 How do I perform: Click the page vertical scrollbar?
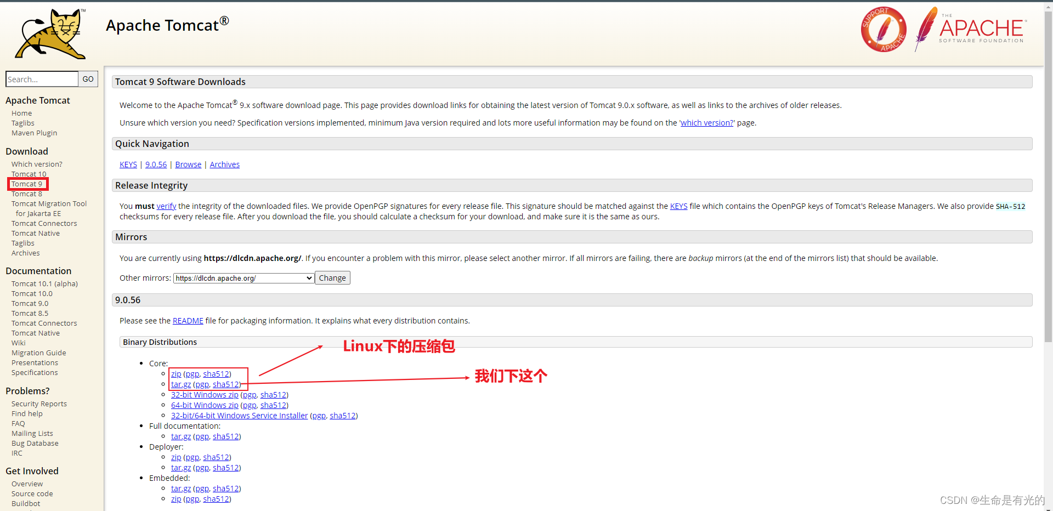pos(1048,177)
